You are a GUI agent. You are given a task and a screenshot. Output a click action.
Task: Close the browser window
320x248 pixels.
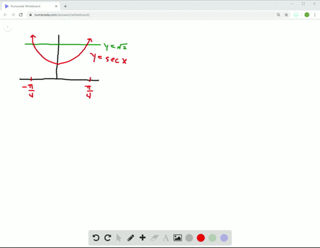coord(315,4)
